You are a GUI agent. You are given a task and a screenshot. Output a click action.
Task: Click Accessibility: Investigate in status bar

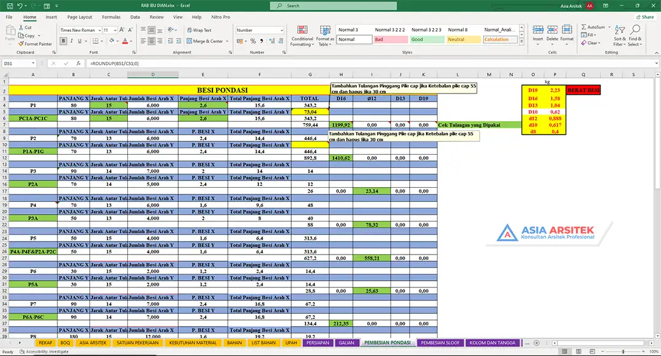pyautogui.click(x=44, y=351)
